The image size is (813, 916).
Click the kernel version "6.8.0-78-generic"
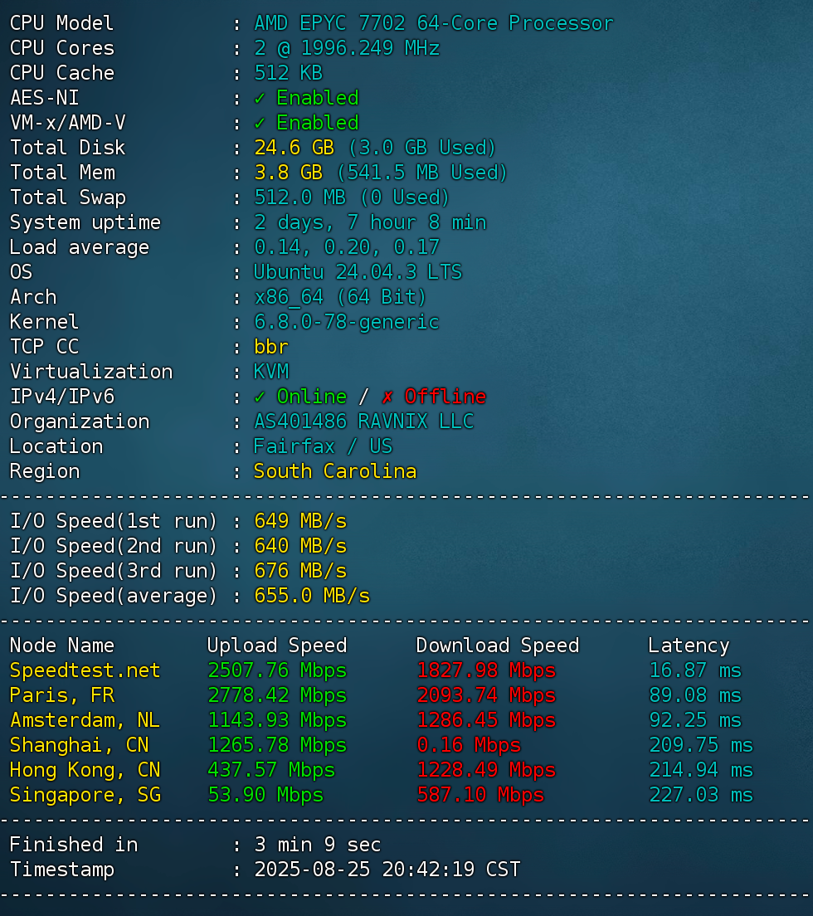pos(346,323)
